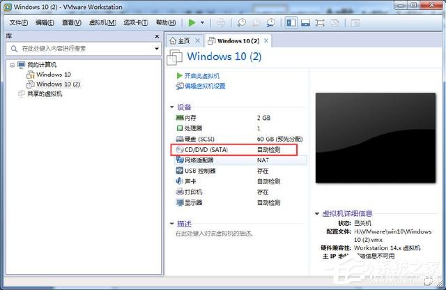Click the green power on toolbar button
Image resolution: width=446 pixels, height=290 pixels.
(x=192, y=22)
